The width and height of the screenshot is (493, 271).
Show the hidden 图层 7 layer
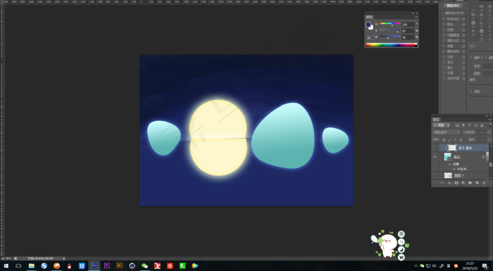click(435, 175)
